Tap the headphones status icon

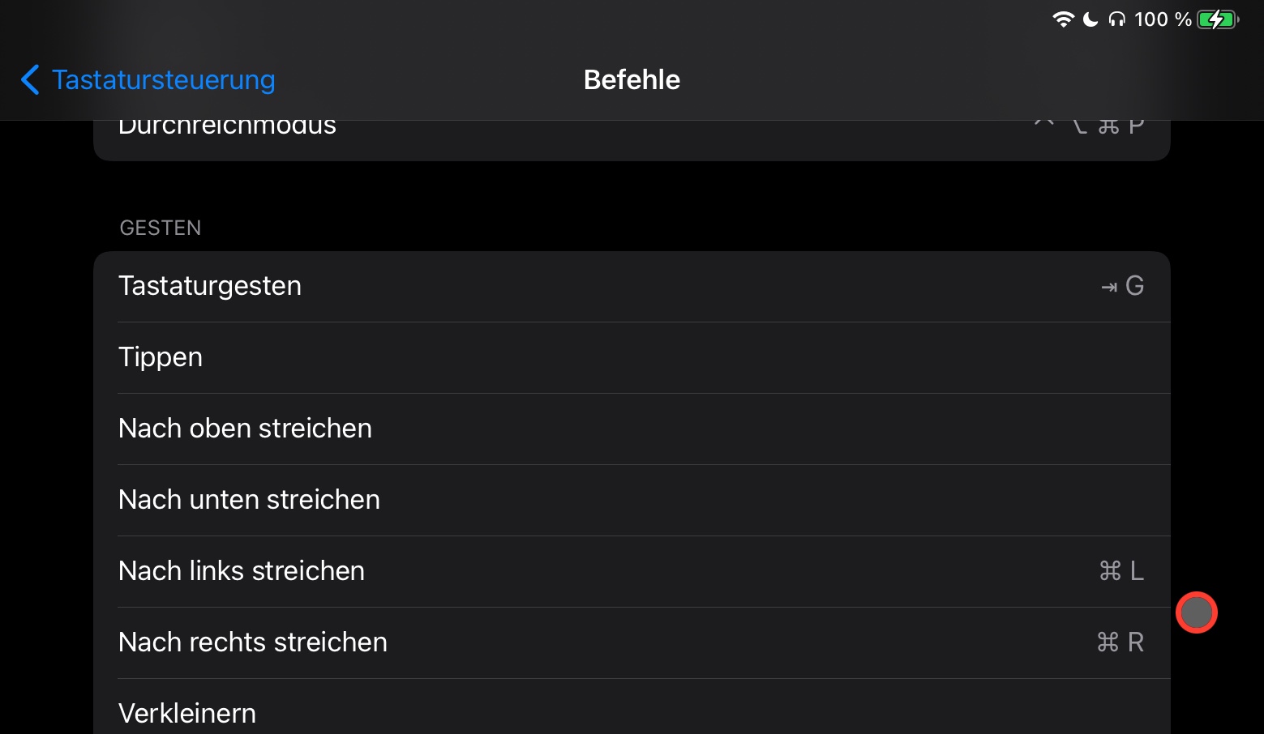(x=1117, y=19)
